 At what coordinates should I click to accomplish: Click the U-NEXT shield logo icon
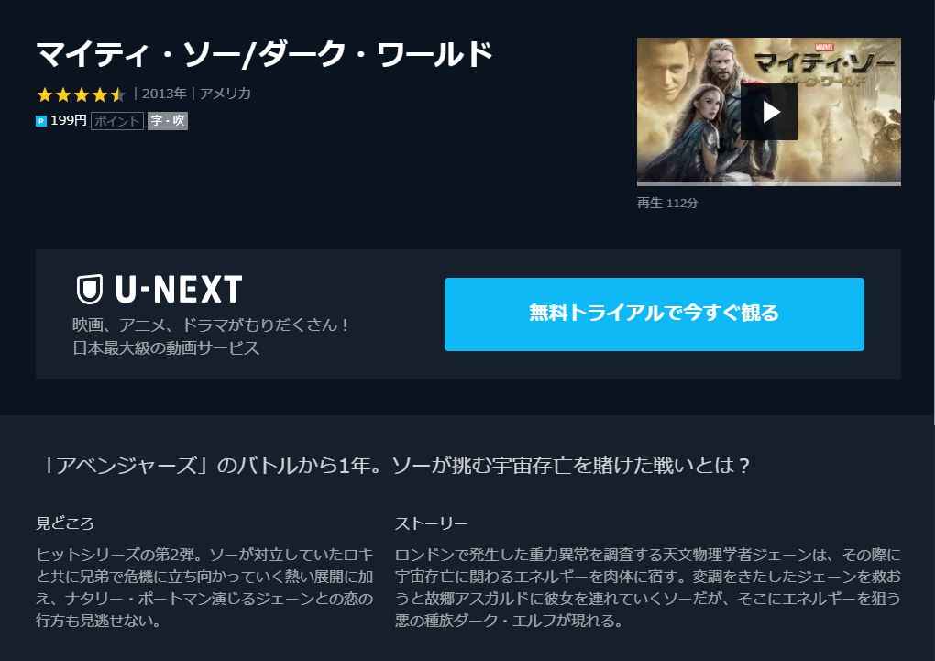point(90,290)
